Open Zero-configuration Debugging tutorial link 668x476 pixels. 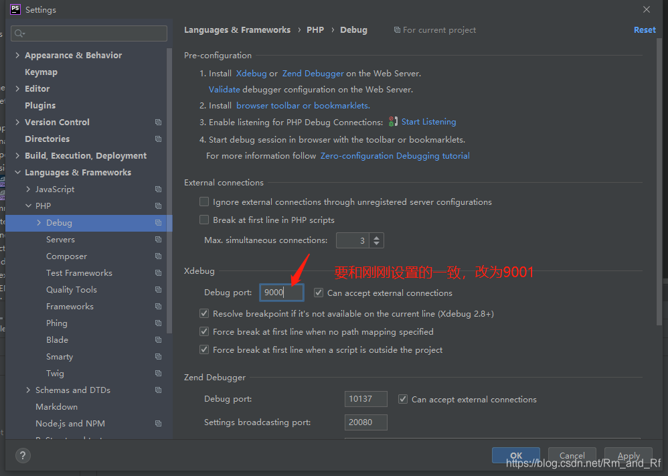point(395,156)
